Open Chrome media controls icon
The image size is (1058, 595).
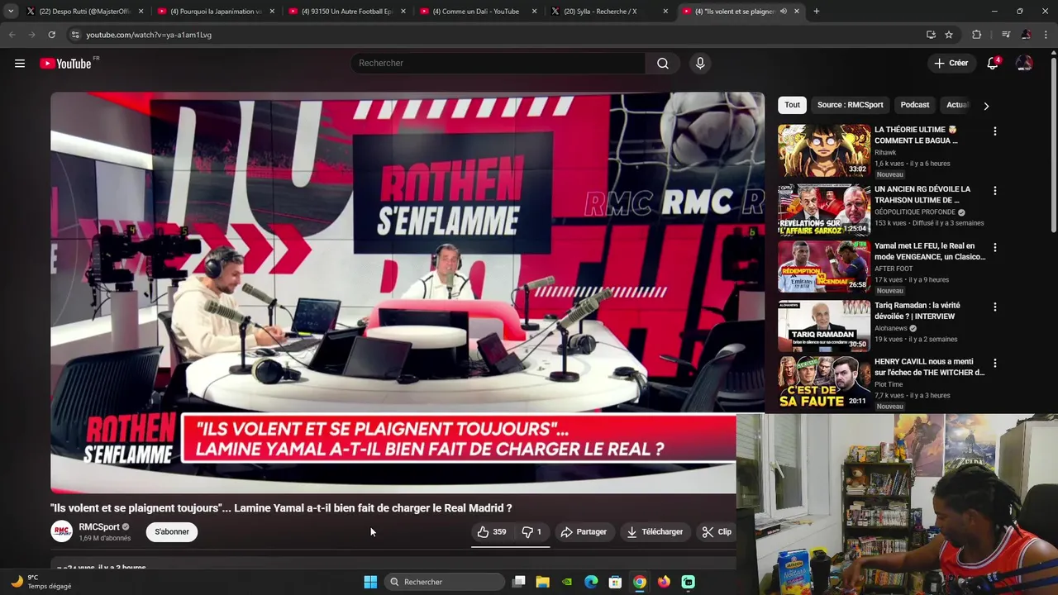tap(1006, 35)
